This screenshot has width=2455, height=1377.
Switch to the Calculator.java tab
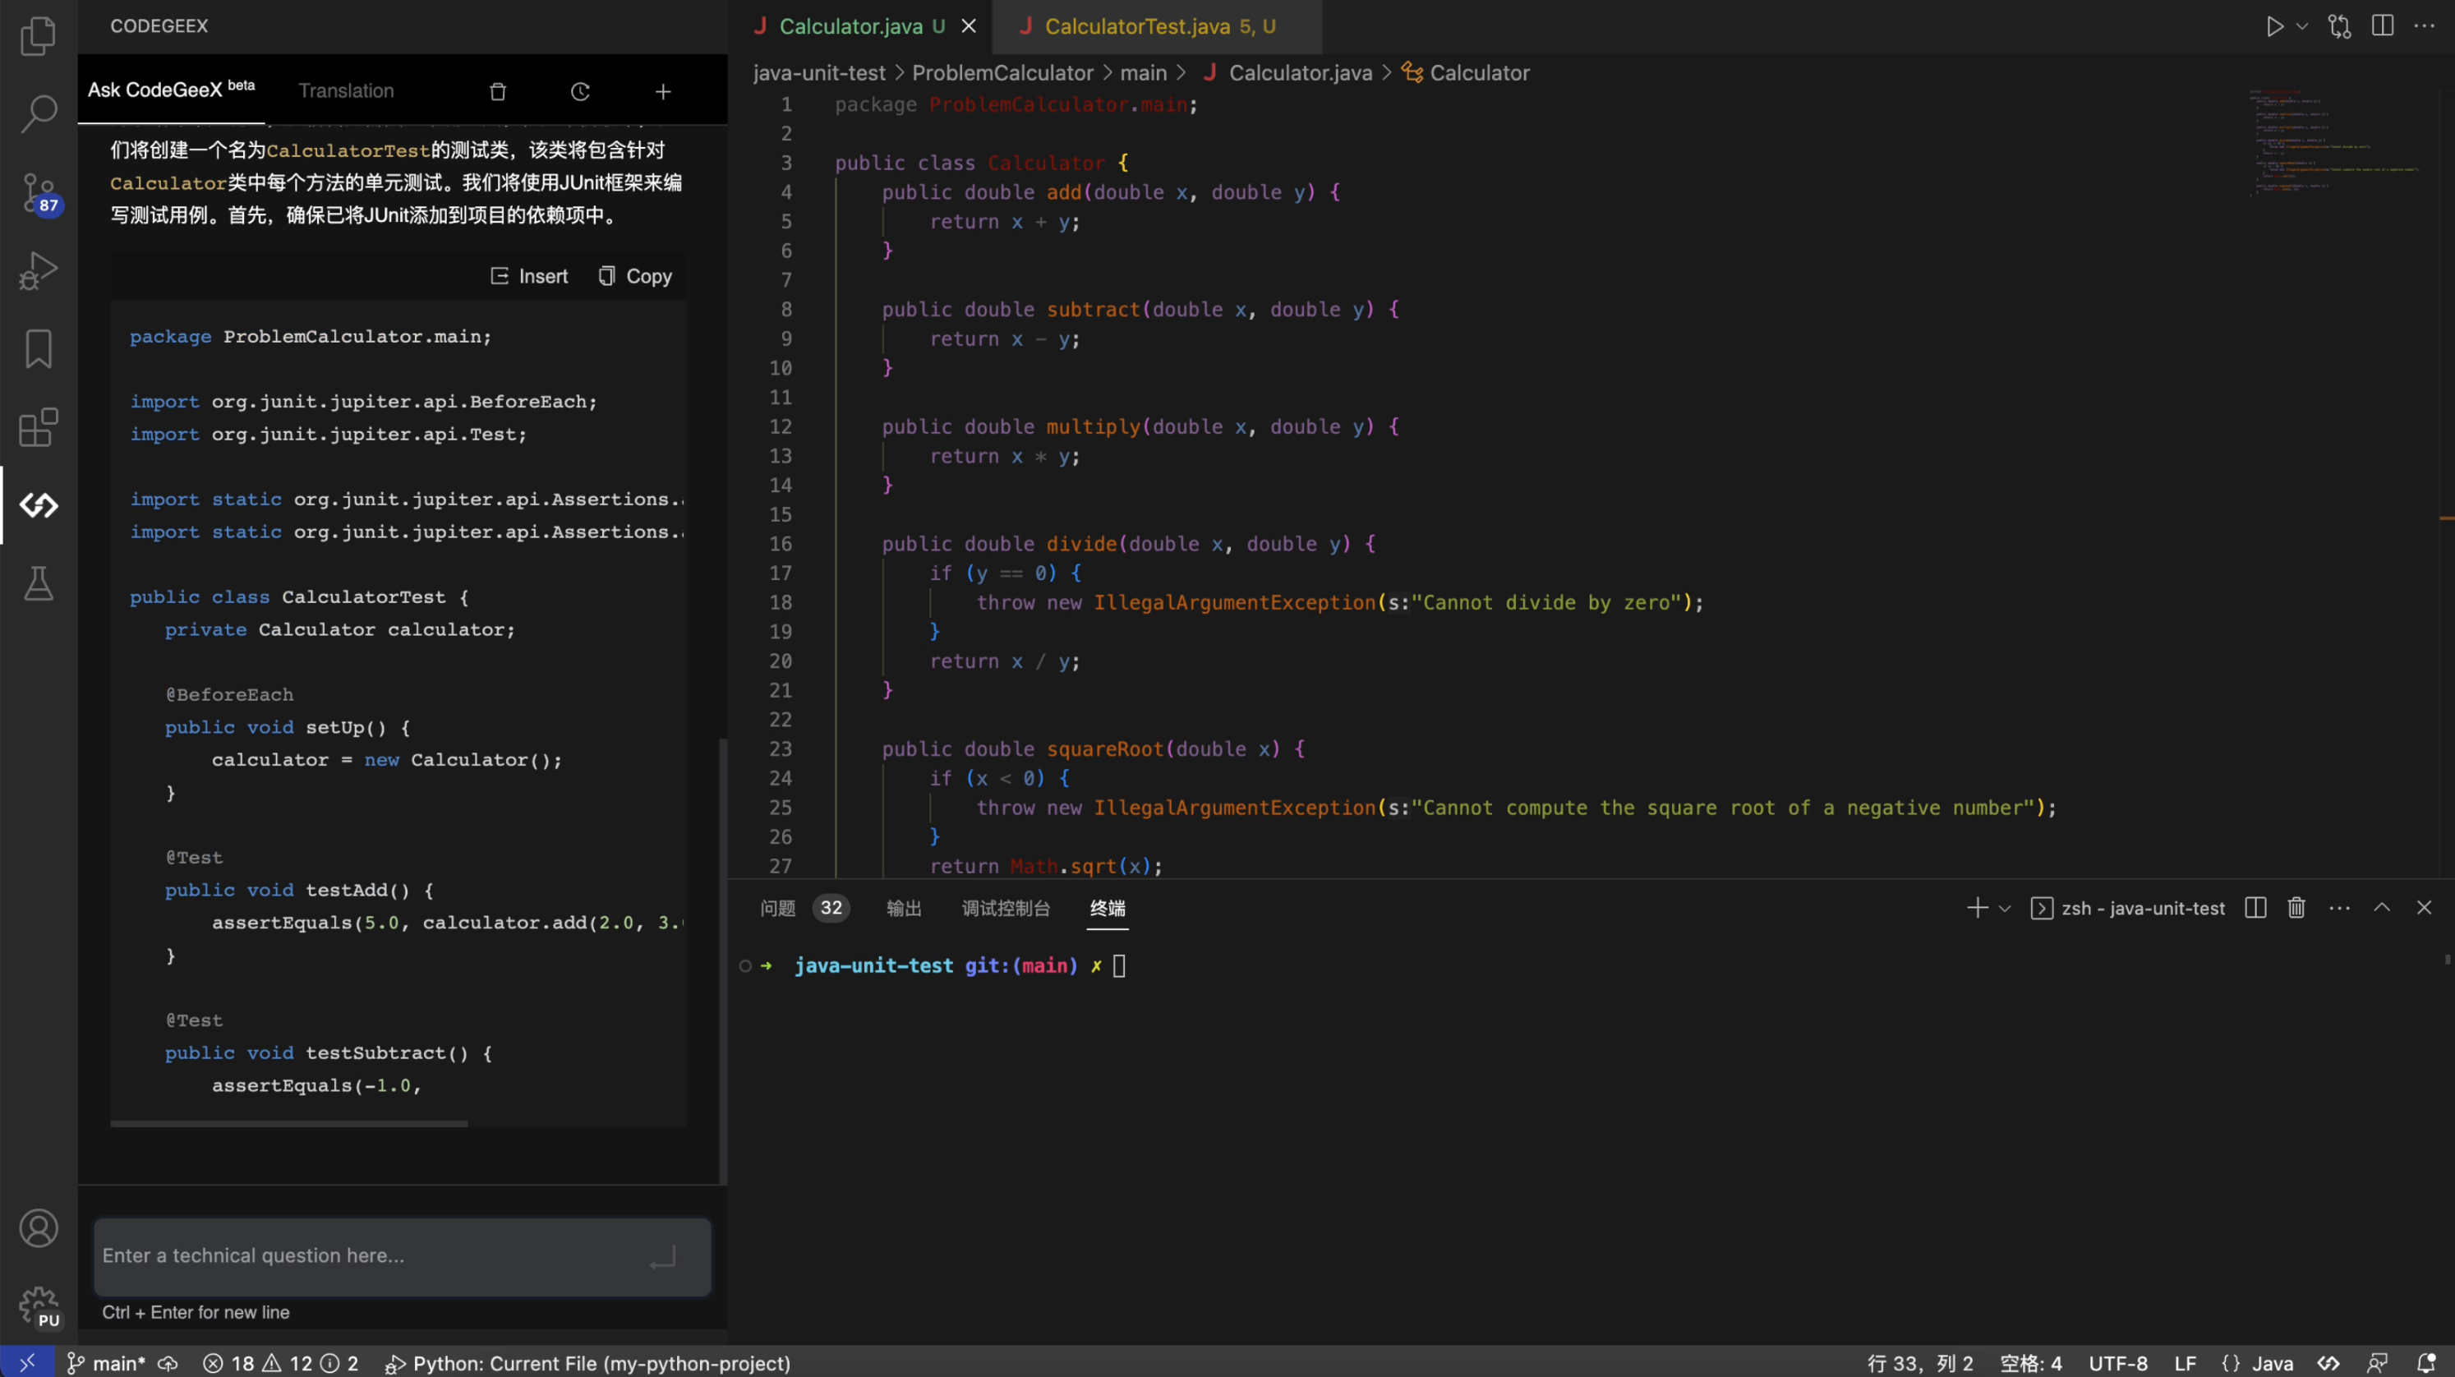[x=851, y=26]
